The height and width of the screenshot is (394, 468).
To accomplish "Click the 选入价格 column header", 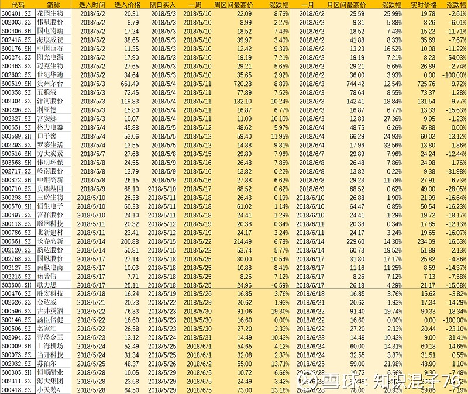I will pyautogui.click(x=128, y=5).
